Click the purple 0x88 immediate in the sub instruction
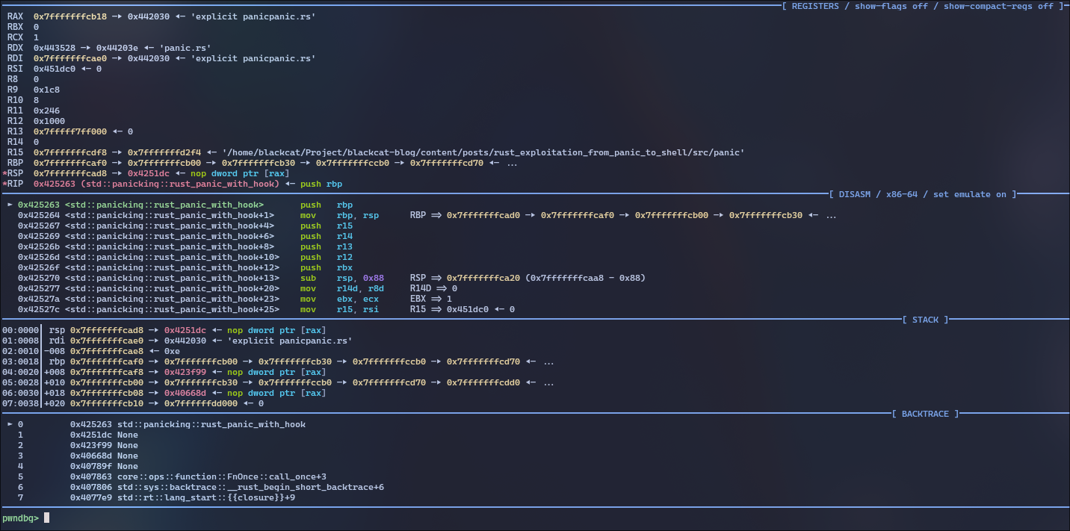 tap(373, 278)
